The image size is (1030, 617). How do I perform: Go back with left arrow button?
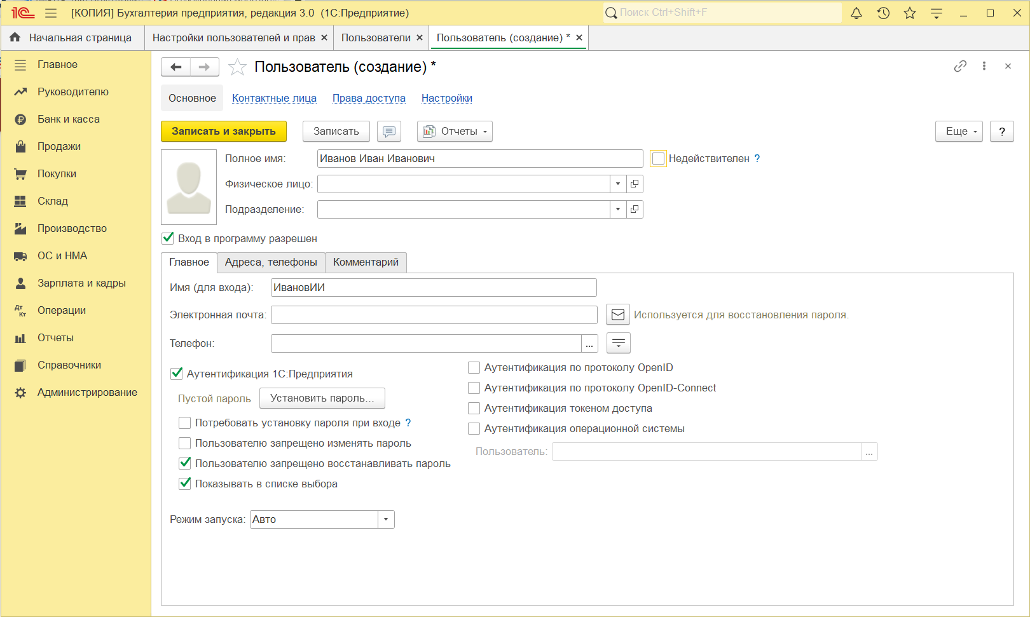click(x=176, y=67)
